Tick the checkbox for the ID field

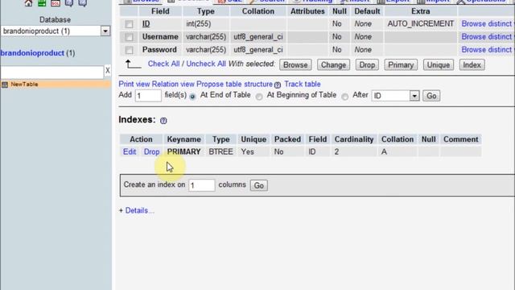pyautogui.click(x=129, y=24)
